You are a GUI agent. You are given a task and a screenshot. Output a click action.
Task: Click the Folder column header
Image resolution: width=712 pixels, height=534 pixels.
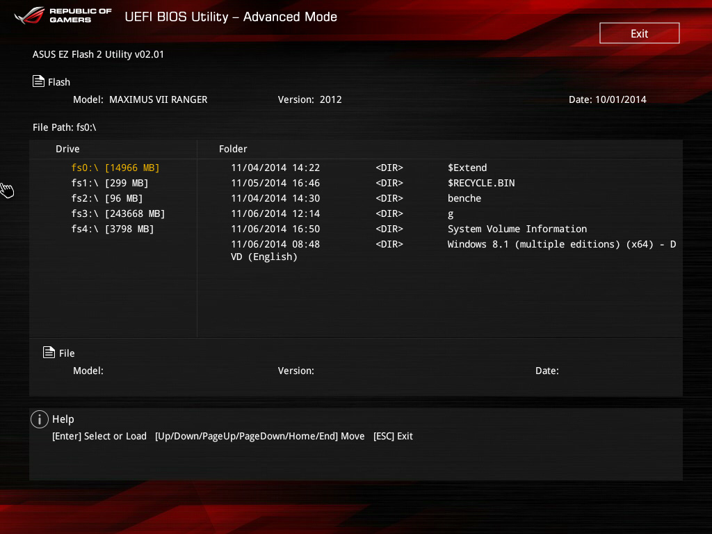tap(233, 149)
